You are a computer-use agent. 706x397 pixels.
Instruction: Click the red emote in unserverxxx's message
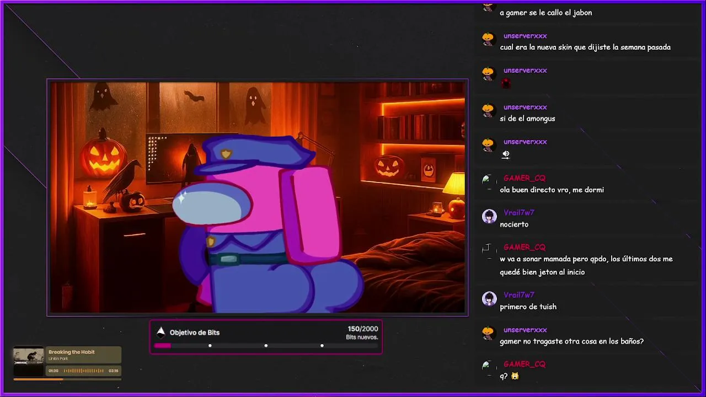point(506,83)
